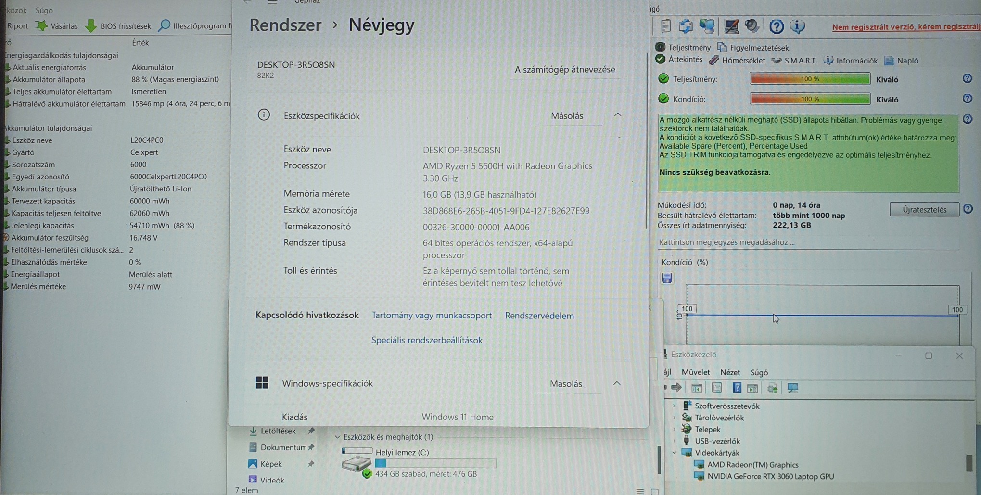This screenshot has height=495, width=981.
Task: Click the details view icon in the File Explorer status bar
Action: pos(640,491)
